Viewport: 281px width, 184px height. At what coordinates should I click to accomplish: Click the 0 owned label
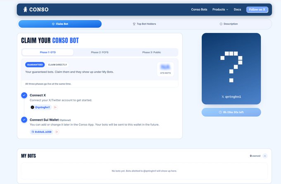[255, 156]
